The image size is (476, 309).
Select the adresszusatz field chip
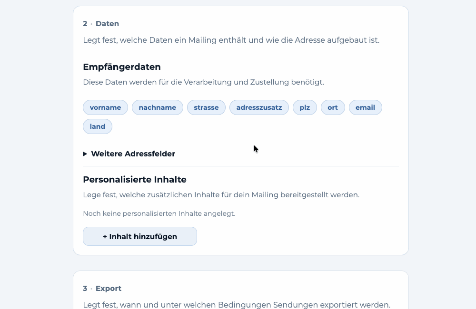[259, 107]
